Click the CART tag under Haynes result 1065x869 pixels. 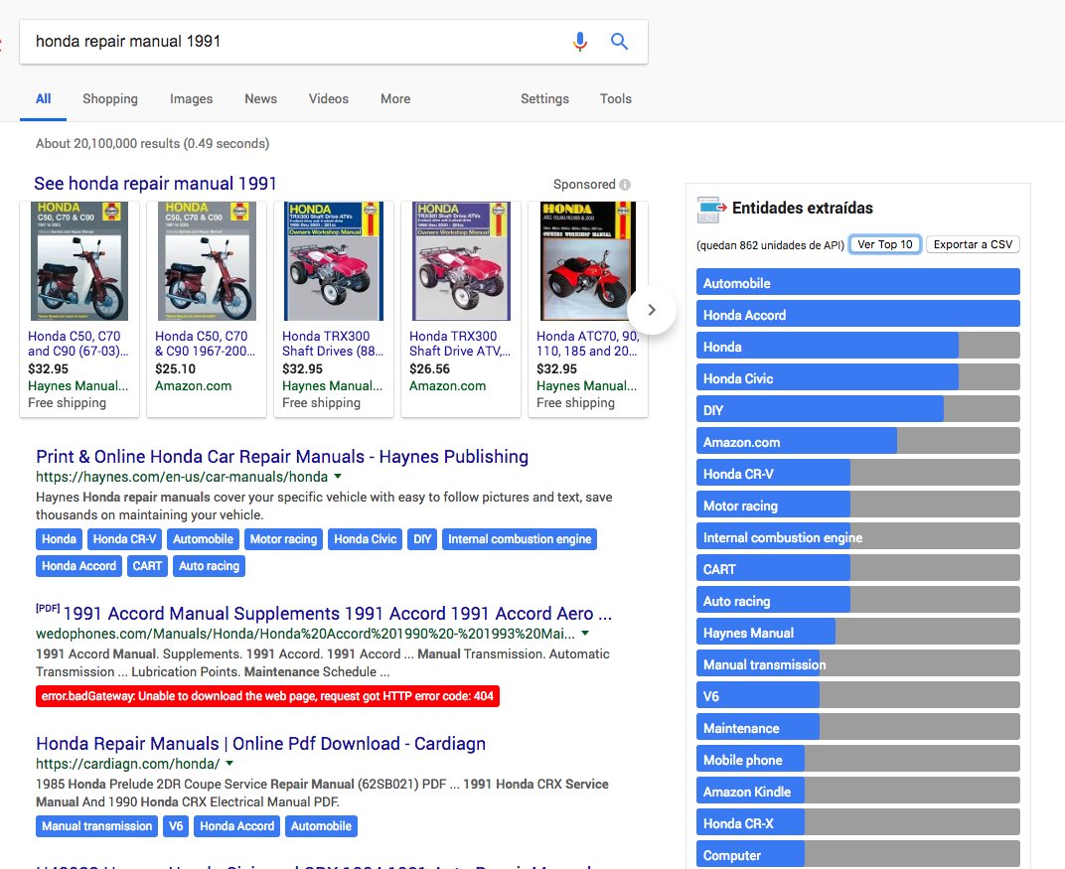pyautogui.click(x=147, y=565)
